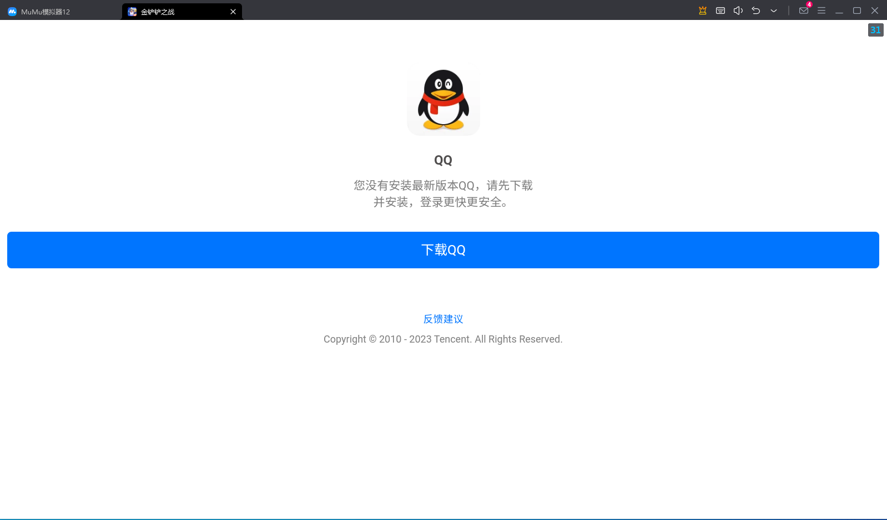Open the 反馈建议 feedback link

click(x=443, y=319)
